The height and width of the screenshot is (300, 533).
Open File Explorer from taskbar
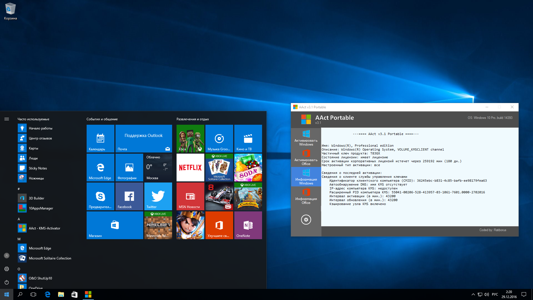pos(61,294)
